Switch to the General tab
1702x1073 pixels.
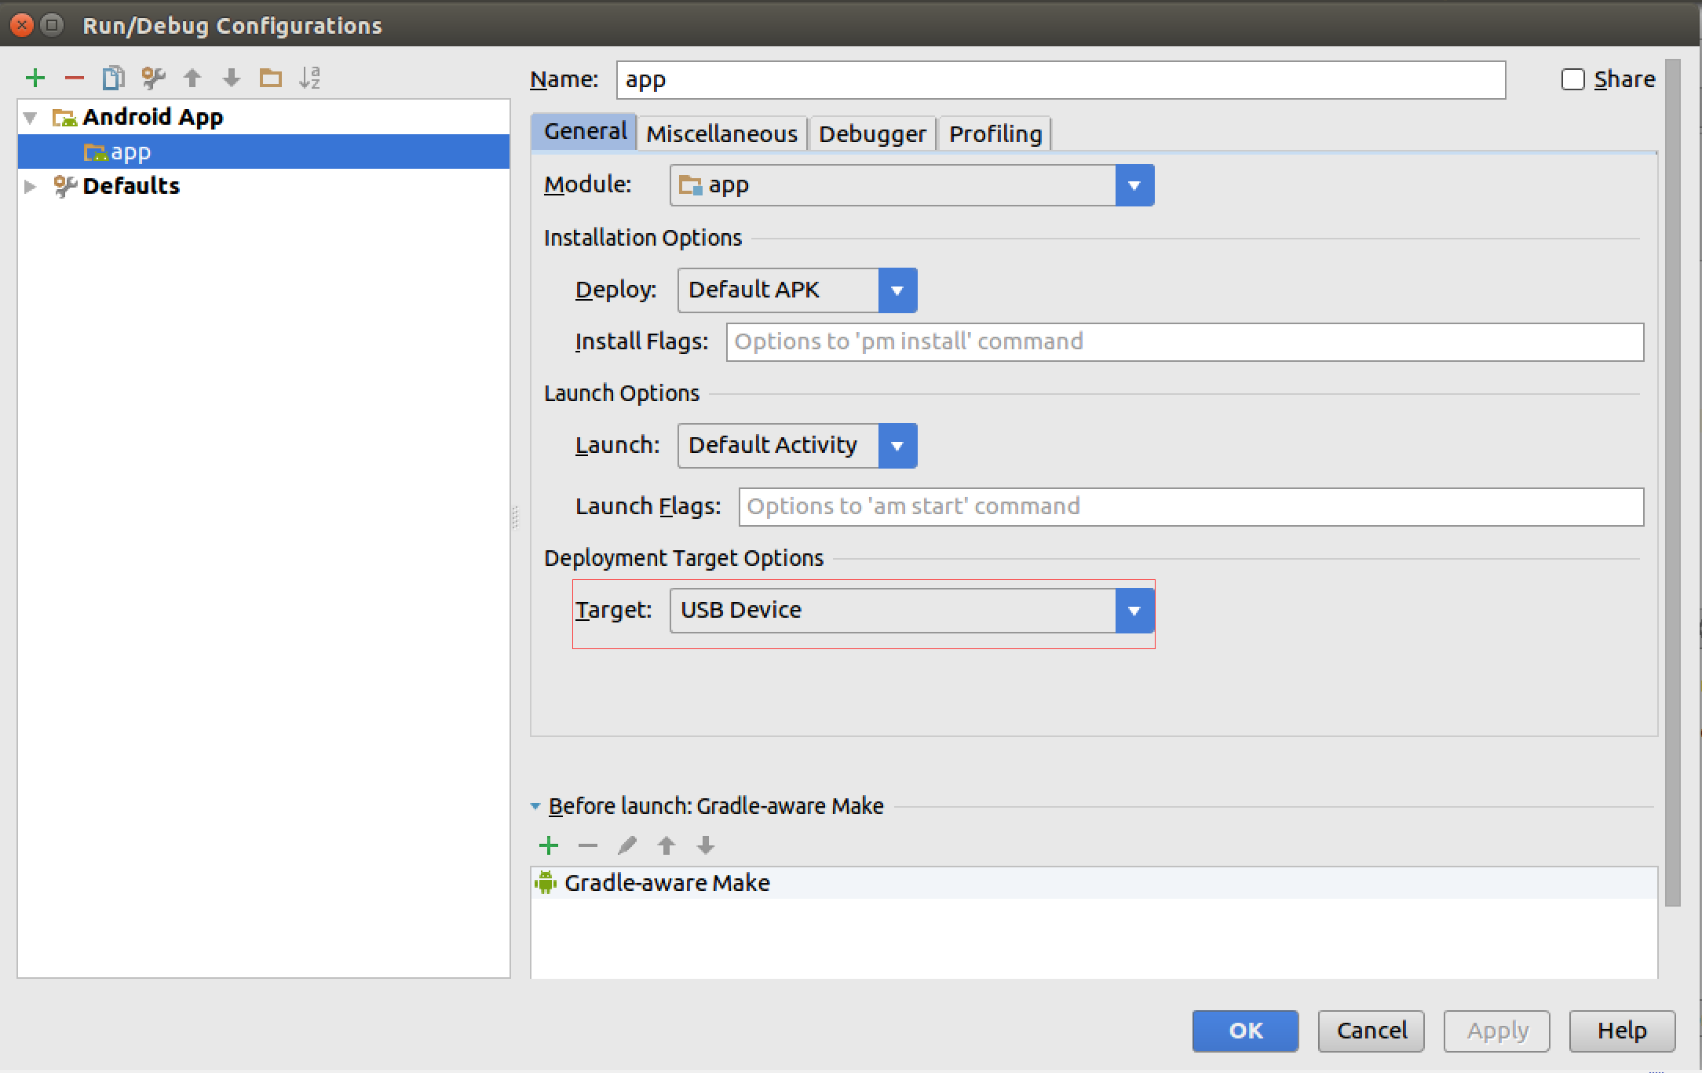[585, 132]
